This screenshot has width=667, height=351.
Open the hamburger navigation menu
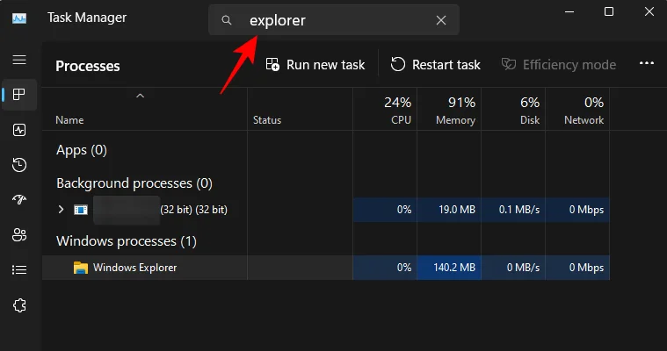[x=19, y=60]
